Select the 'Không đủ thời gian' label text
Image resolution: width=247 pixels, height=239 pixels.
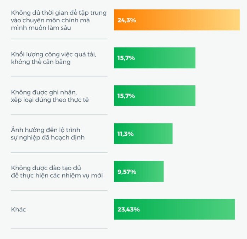pyautogui.click(x=58, y=20)
